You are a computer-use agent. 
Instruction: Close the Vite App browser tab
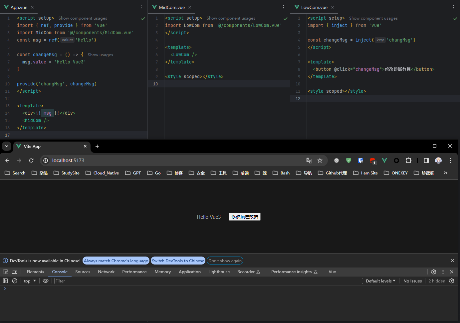pyautogui.click(x=85, y=146)
